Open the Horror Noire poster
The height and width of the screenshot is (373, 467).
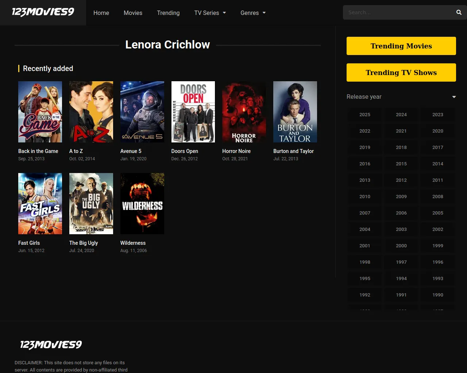click(244, 112)
